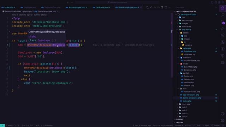Expand the express-app folder
The height and width of the screenshot is (127, 226).
click(187, 20)
